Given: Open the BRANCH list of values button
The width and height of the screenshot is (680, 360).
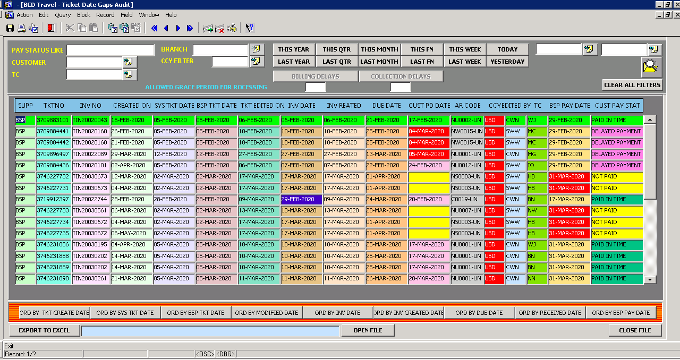Looking at the screenshot, I should (x=257, y=49).
